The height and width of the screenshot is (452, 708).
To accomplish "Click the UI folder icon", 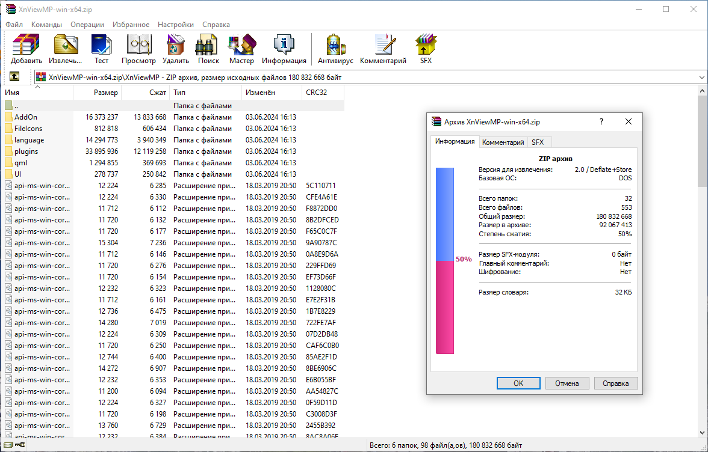I will (8, 174).
